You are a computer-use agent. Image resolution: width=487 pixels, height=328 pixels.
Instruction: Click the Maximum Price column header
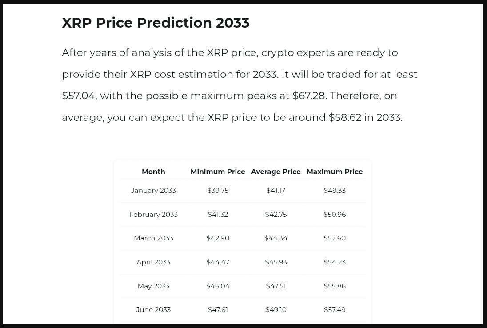click(335, 172)
